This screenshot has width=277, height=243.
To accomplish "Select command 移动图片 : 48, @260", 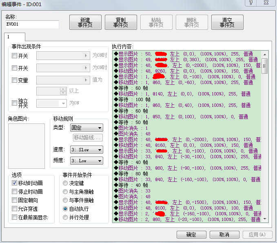I will tap(184, 71).
